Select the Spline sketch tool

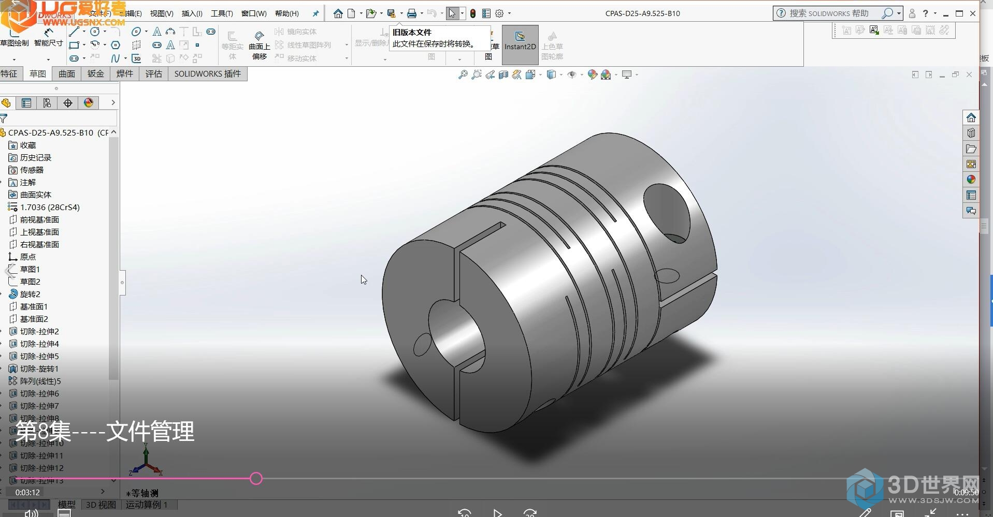tap(115, 58)
